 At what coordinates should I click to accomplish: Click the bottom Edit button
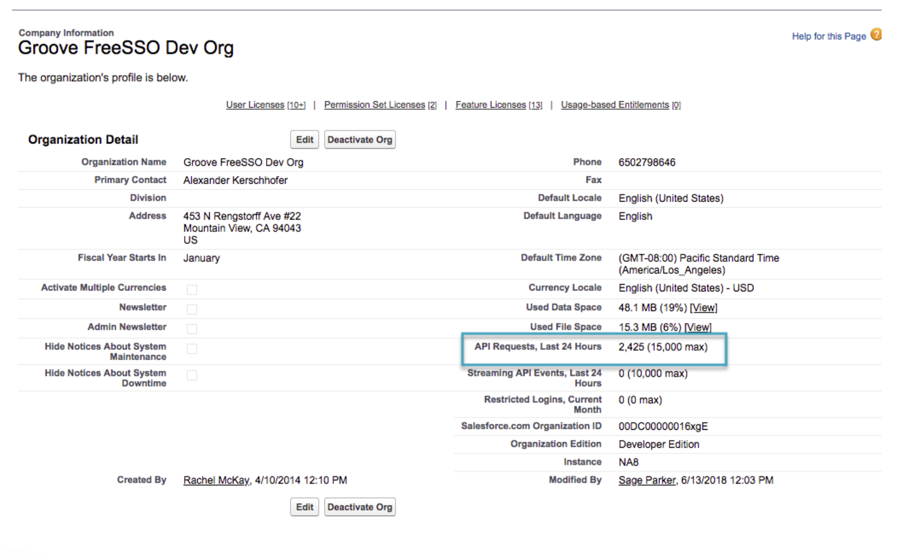pyautogui.click(x=304, y=507)
